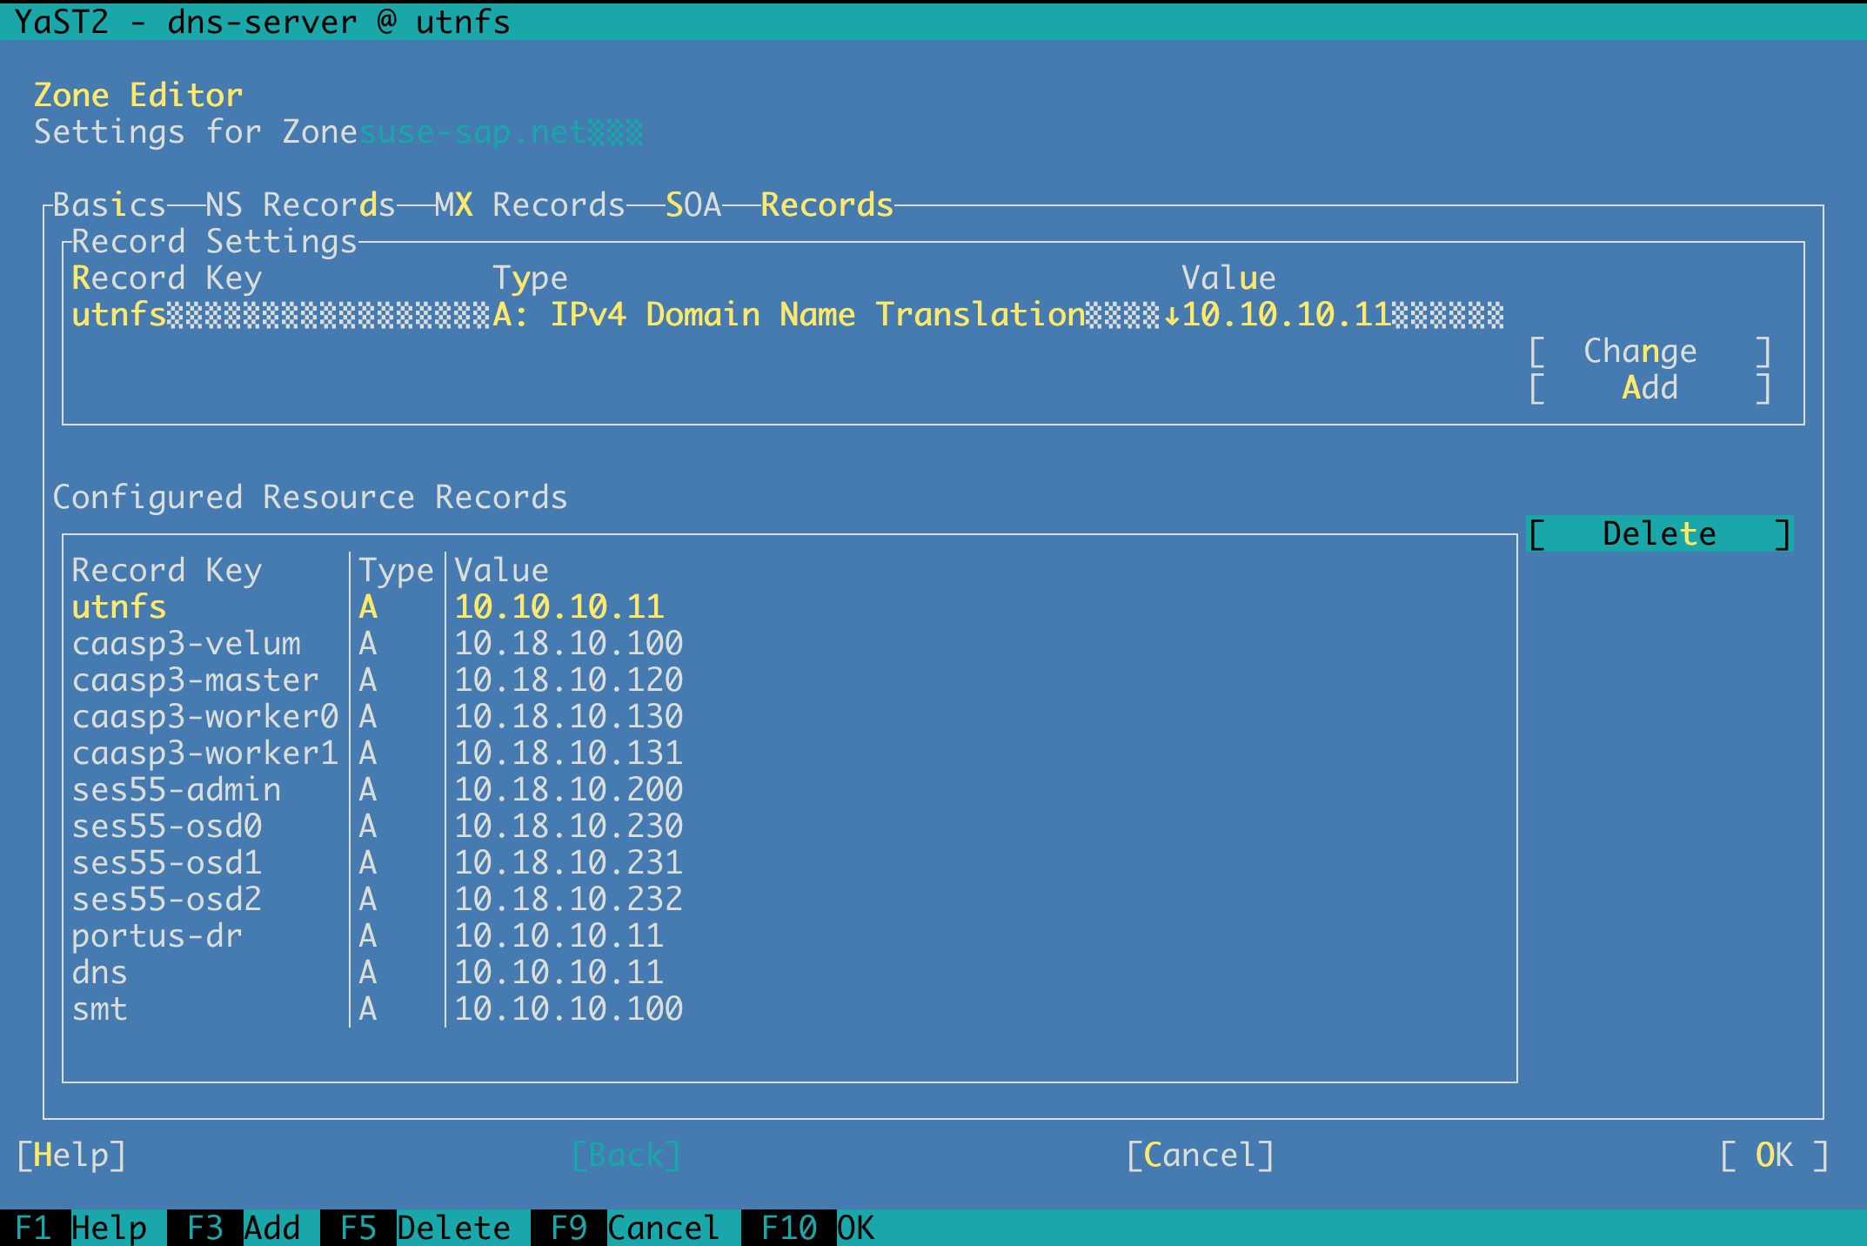The height and width of the screenshot is (1246, 1867).
Task: Open the MX Records tab
Action: (529, 205)
